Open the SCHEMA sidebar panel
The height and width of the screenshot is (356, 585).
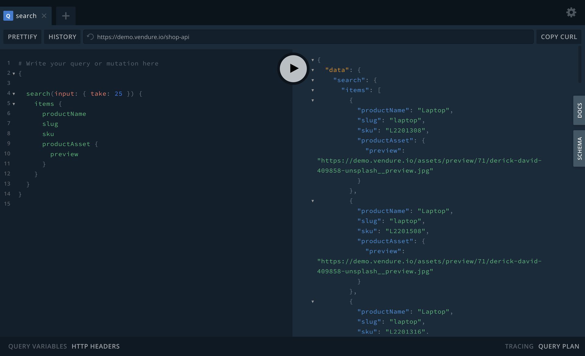pos(580,148)
